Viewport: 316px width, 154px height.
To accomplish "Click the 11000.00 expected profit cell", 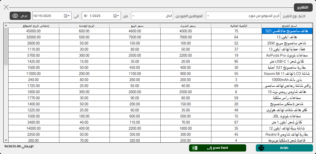I will (34, 74).
